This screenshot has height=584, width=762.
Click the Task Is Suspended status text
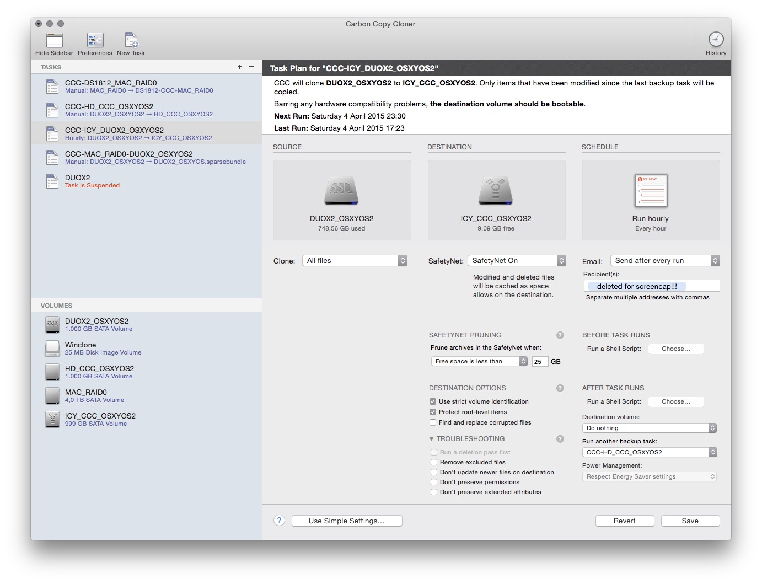click(92, 185)
